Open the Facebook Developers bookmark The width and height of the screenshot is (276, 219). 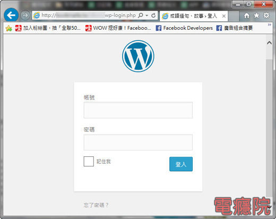(x=184, y=28)
